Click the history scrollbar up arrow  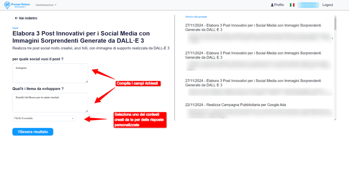point(335,16)
